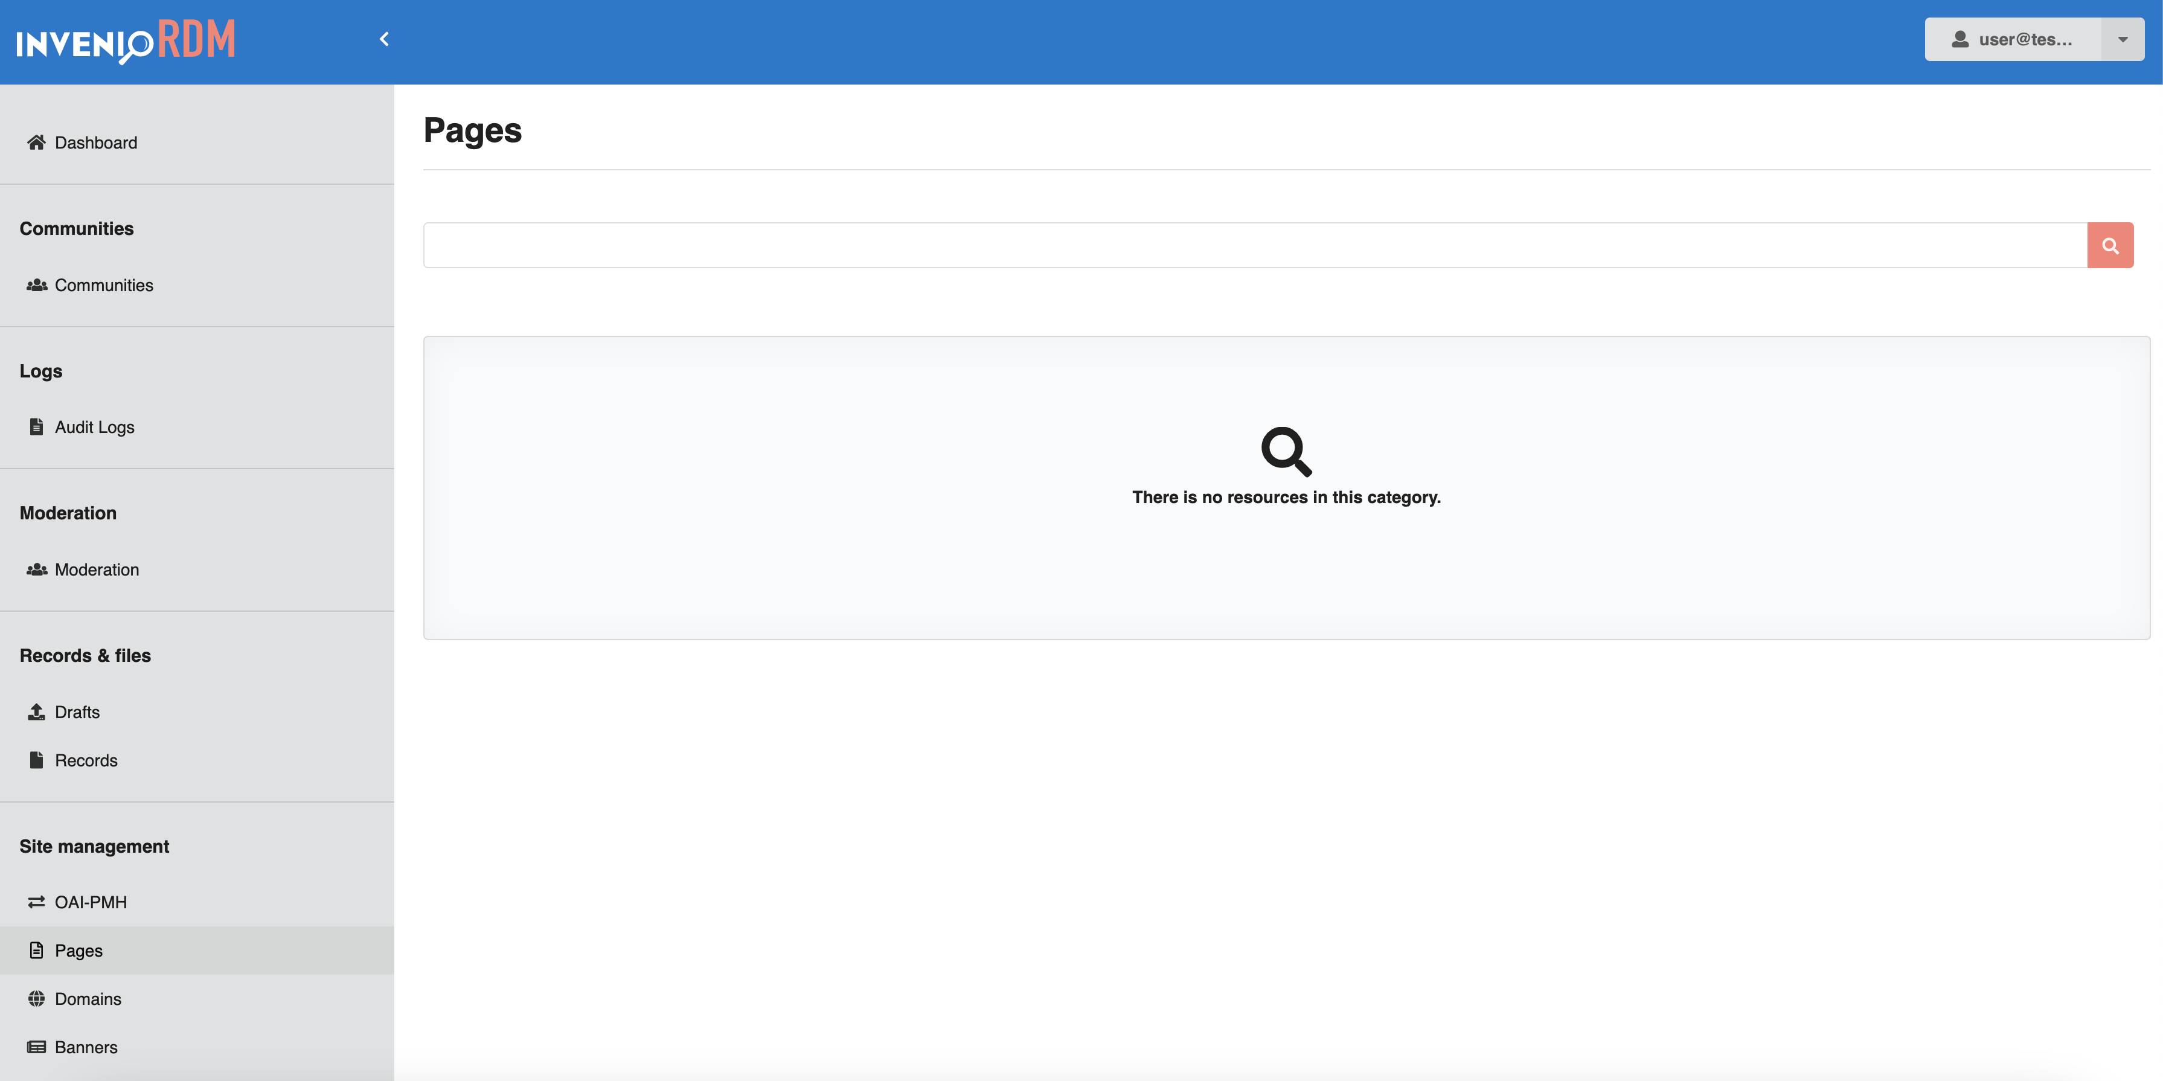Click the user@tes... account button

pos(2013,39)
